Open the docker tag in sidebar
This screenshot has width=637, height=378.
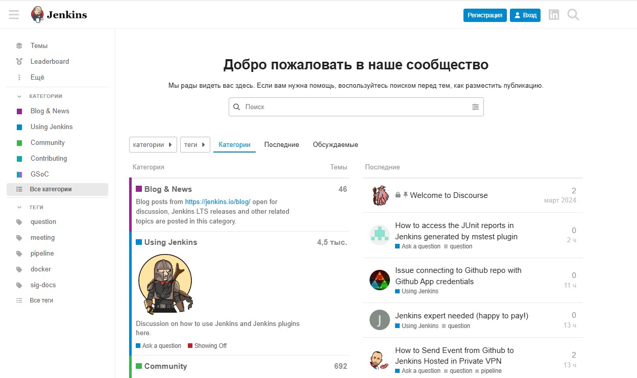41,269
